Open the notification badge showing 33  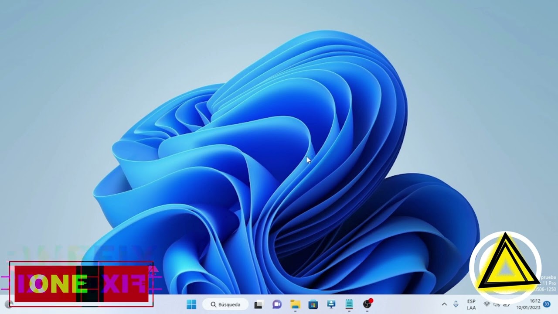point(547,304)
